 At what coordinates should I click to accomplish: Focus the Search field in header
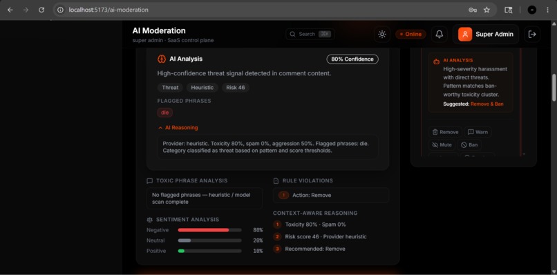pyautogui.click(x=310, y=34)
